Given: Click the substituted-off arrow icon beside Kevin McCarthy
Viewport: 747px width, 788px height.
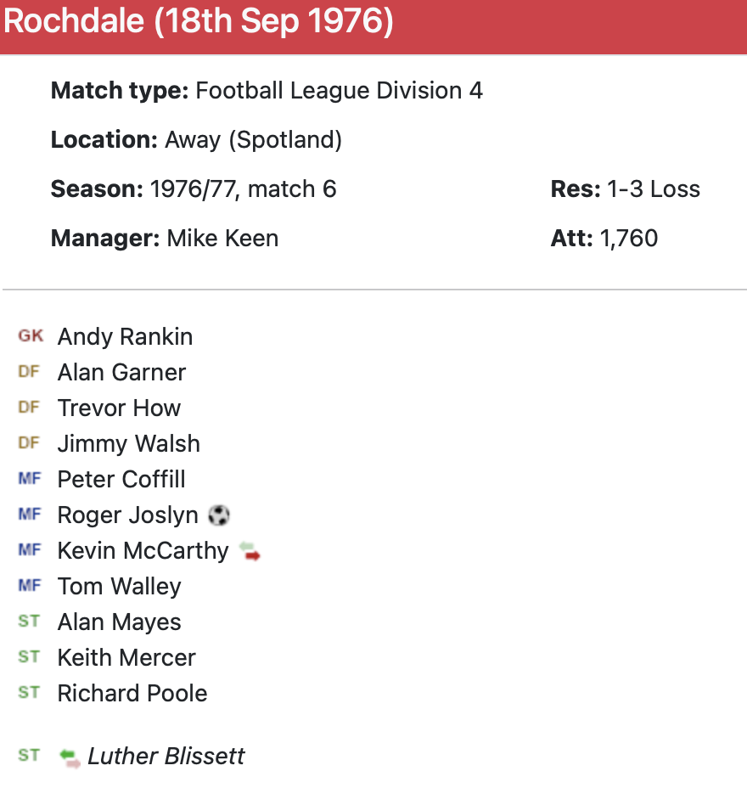Looking at the screenshot, I should click(250, 551).
